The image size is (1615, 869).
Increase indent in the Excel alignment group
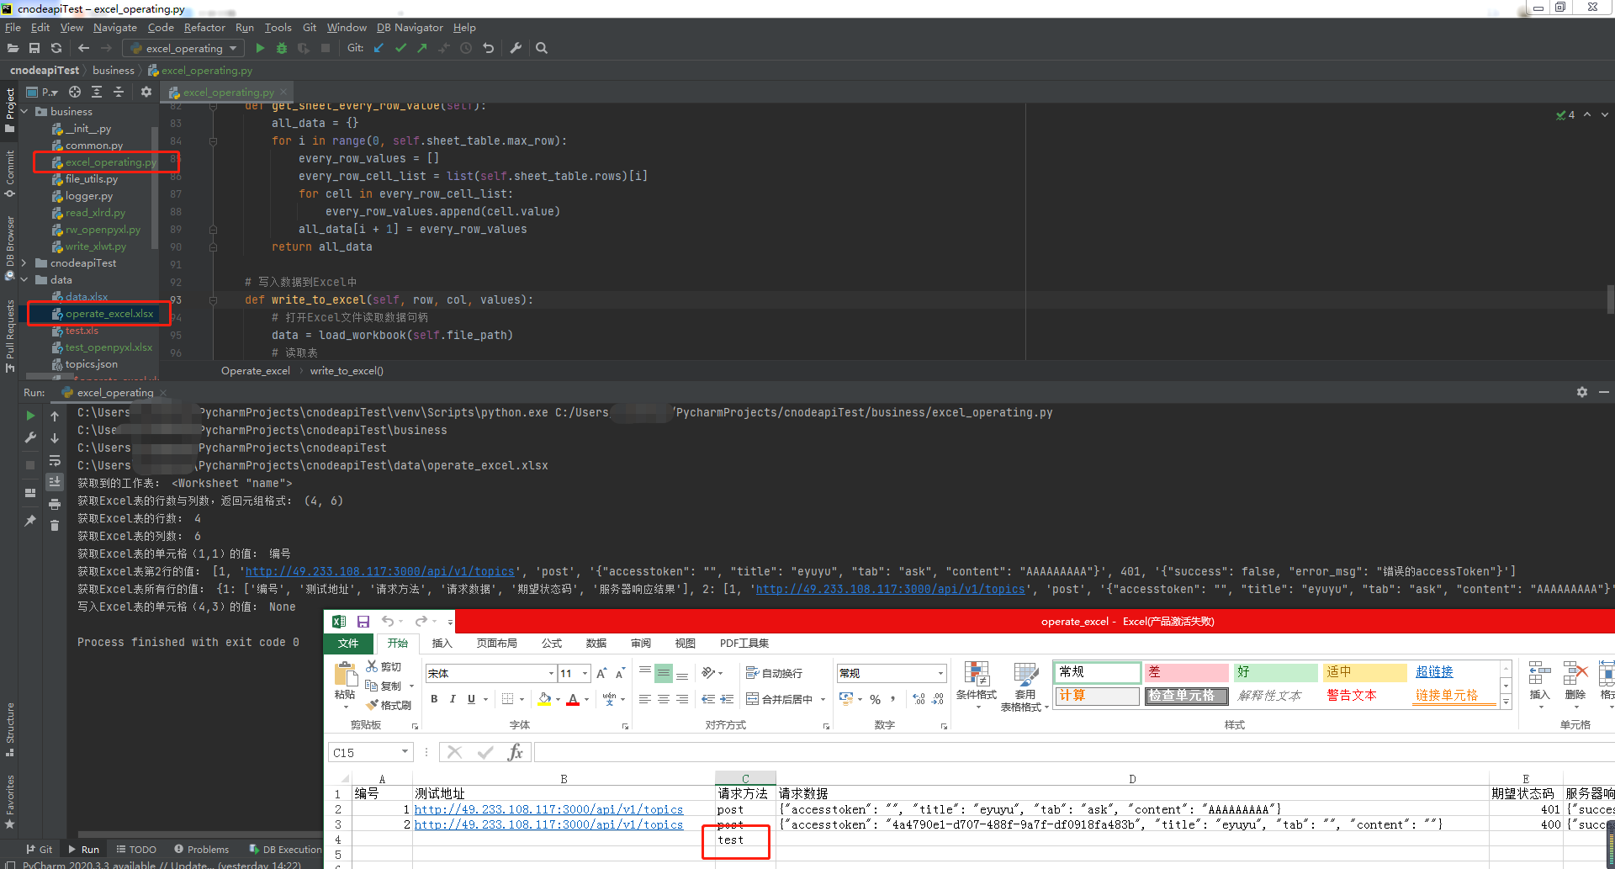coord(727,699)
